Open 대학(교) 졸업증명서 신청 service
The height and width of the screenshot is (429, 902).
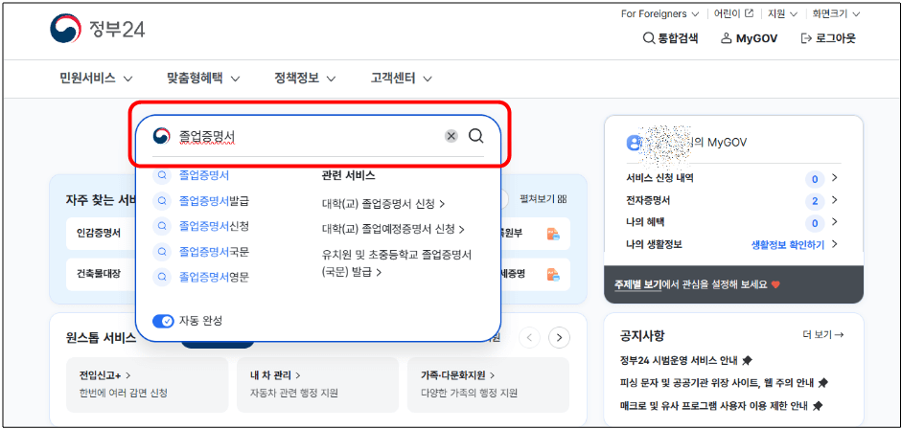(x=383, y=203)
